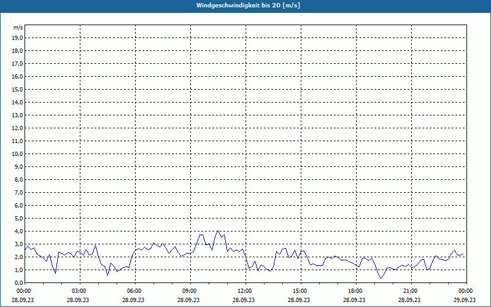The width and height of the screenshot is (491, 307).
Task: Click the y-axis value '11,0'
Action: coord(18,141)
